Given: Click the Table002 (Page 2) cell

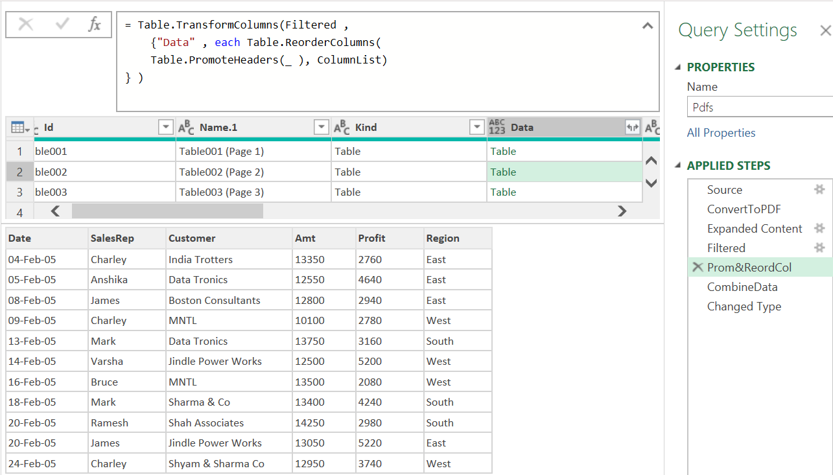Looking at the screenshot, I should coord(253,172).
